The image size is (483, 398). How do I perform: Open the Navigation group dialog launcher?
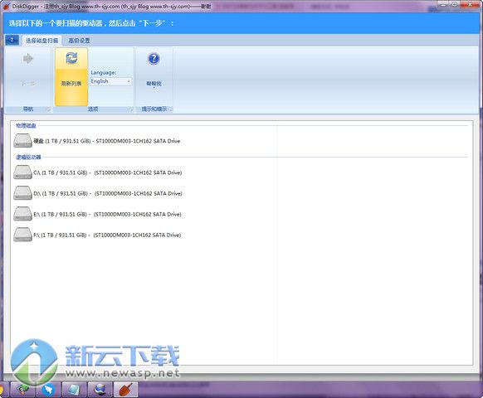[x=48, y=109]
